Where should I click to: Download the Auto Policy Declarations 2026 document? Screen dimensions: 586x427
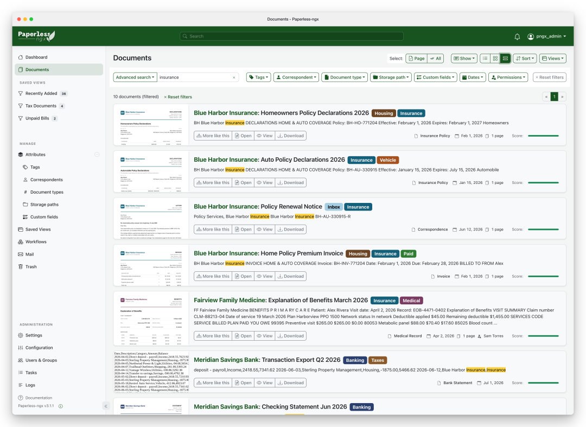291,183
